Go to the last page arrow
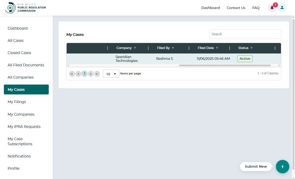The width and height of the screenshot is (295, 179). [97, 74]
